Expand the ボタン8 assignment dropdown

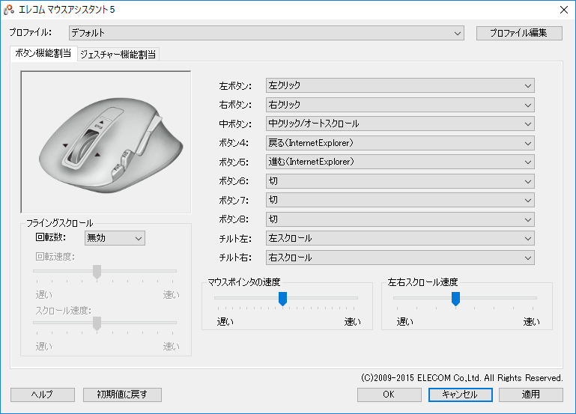[x=400, y=219]
